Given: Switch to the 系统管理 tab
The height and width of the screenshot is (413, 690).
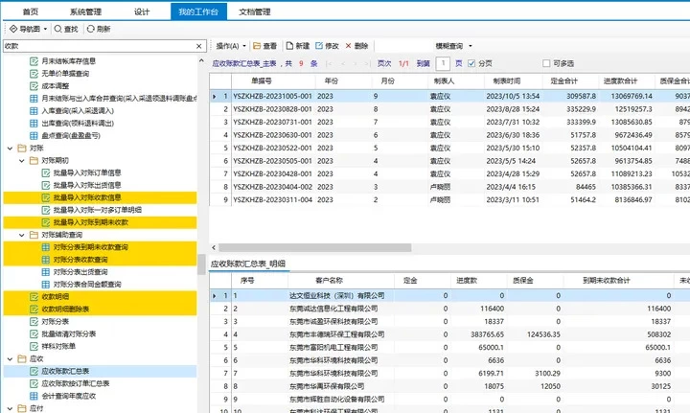Looking at the screenshot, I should click(x=87, y=11).
